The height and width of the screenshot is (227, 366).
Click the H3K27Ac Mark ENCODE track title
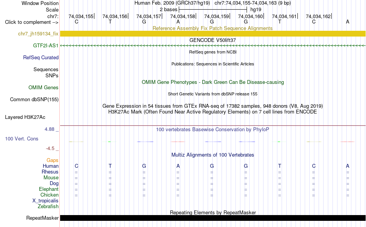213,112
